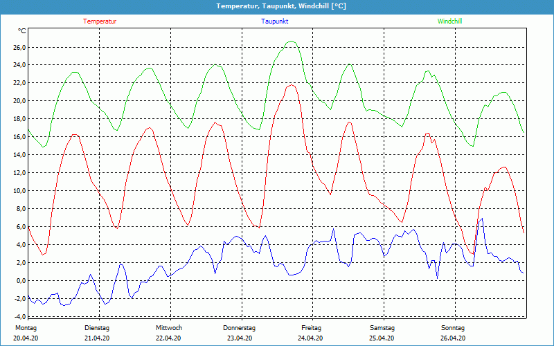This screenshot has width=554, height=346.
Task: Click the -4,0 y-axis value
Action: pyautogui.click(x=20, y=316)
